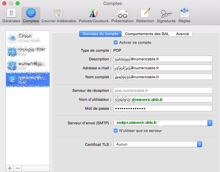Open Courrier indésirable settings

point(58,16)
